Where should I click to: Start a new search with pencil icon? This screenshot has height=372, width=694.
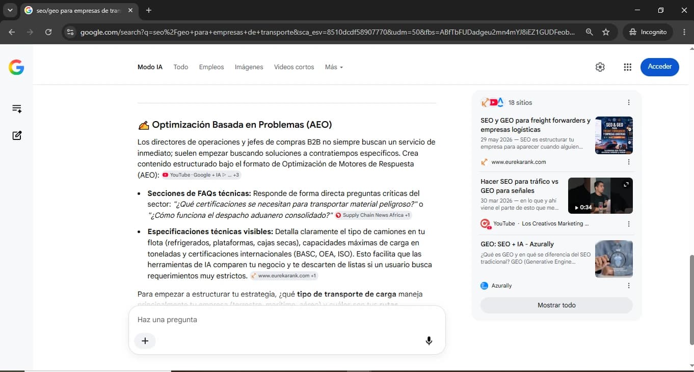coord(17,135)
